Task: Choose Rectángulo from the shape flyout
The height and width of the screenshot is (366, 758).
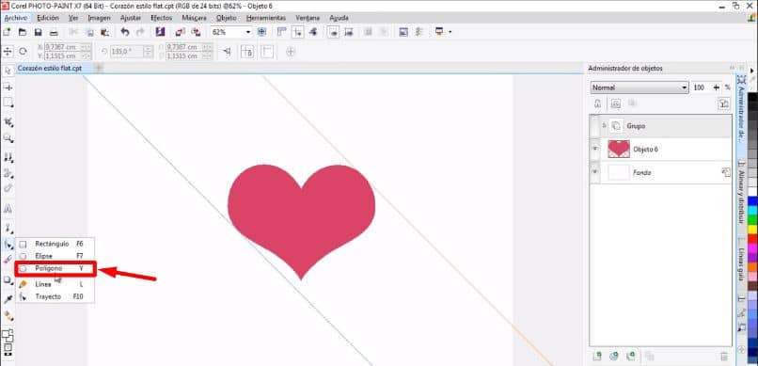Action: (56, 245)
